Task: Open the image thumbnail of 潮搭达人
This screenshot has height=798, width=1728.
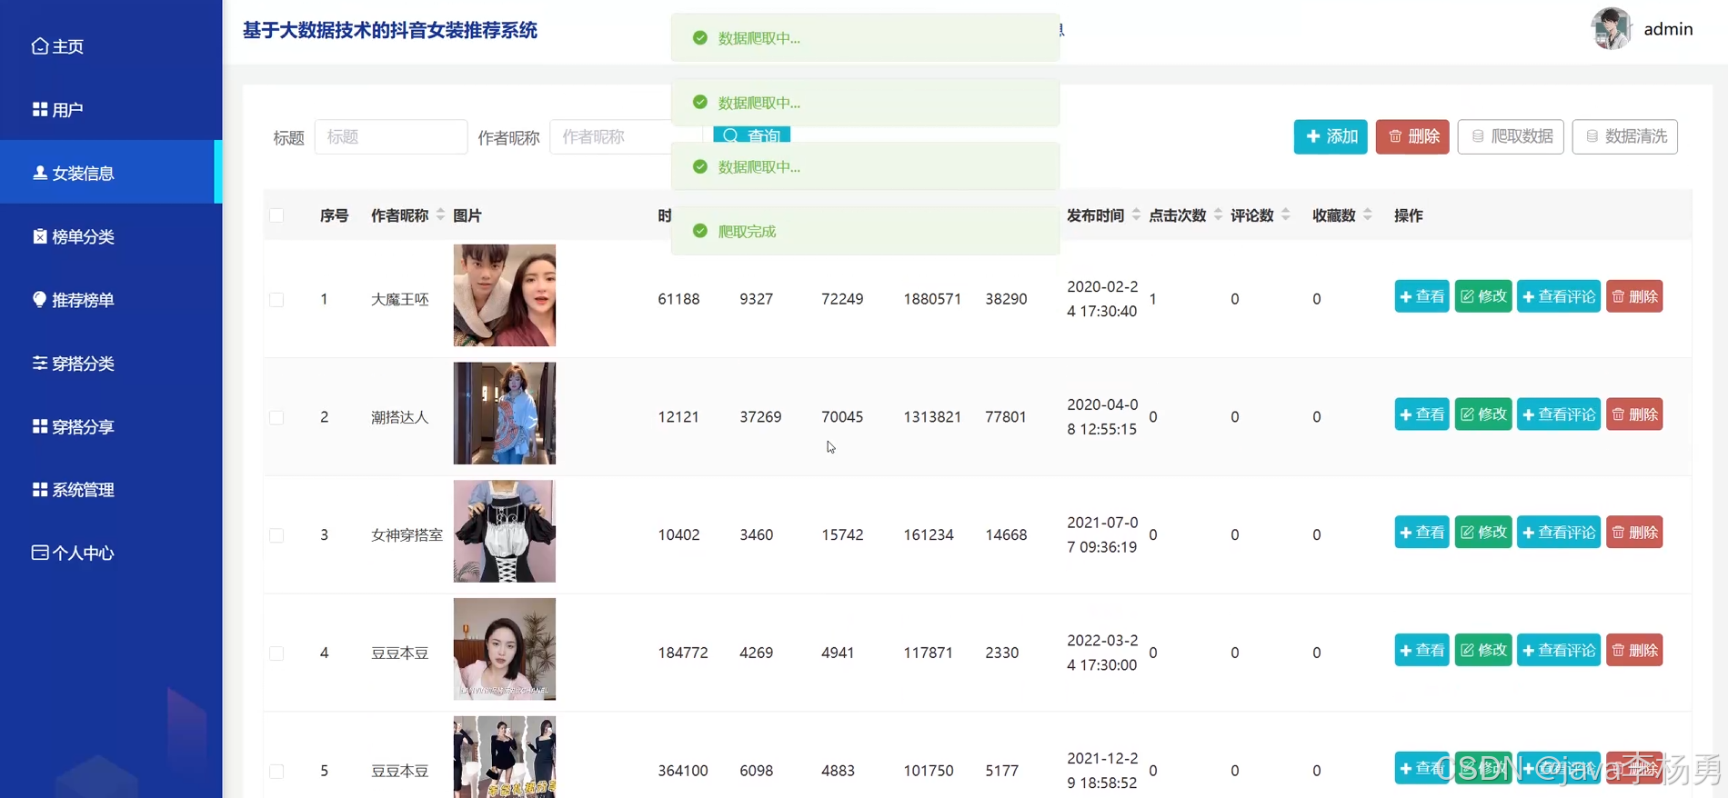Action: pos(505,414)
